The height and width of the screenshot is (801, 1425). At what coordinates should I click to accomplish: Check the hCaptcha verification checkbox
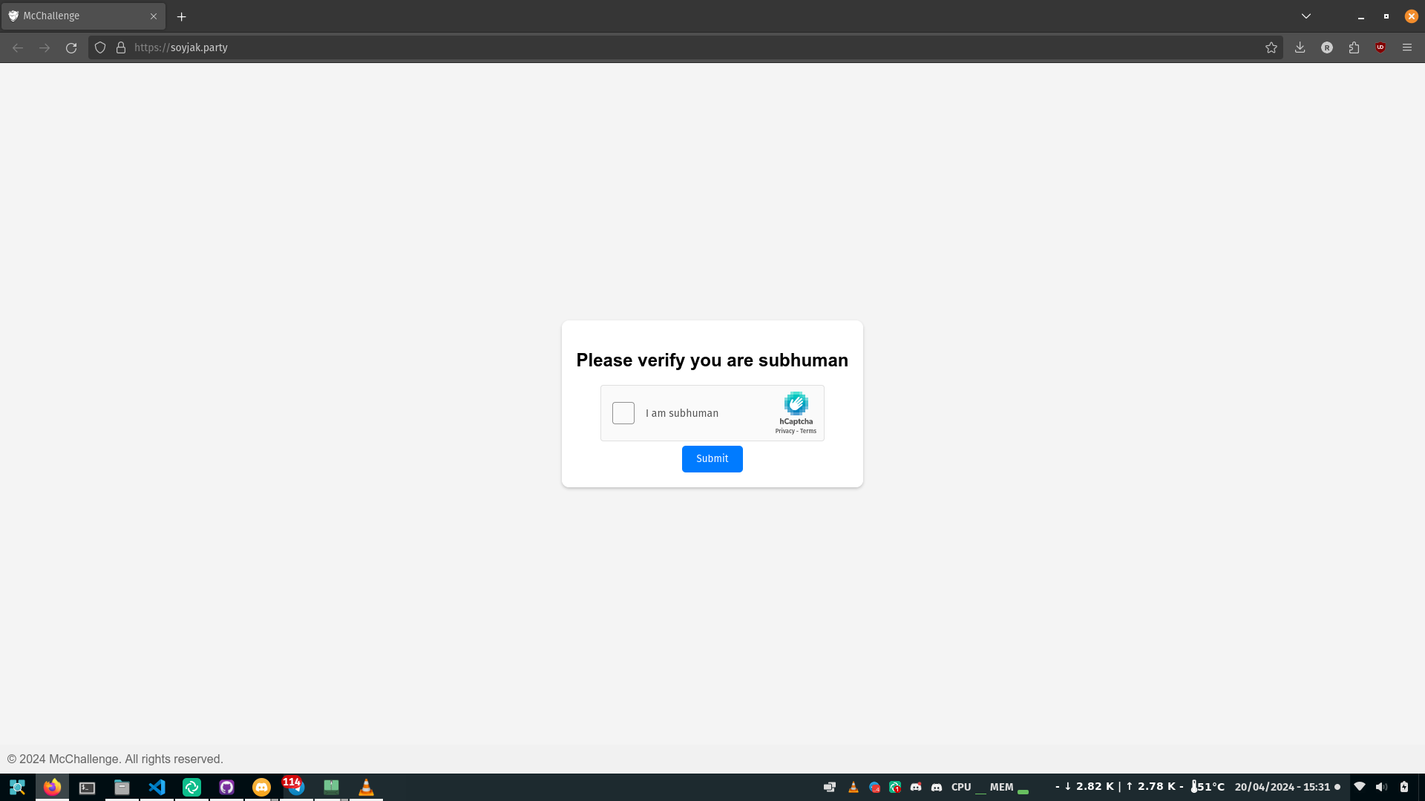pyautogui.click(x=623, y=413)
